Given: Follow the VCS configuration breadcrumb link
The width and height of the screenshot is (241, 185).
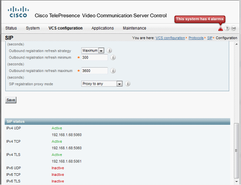Looking at the screenshot, I should coord(170,38).
